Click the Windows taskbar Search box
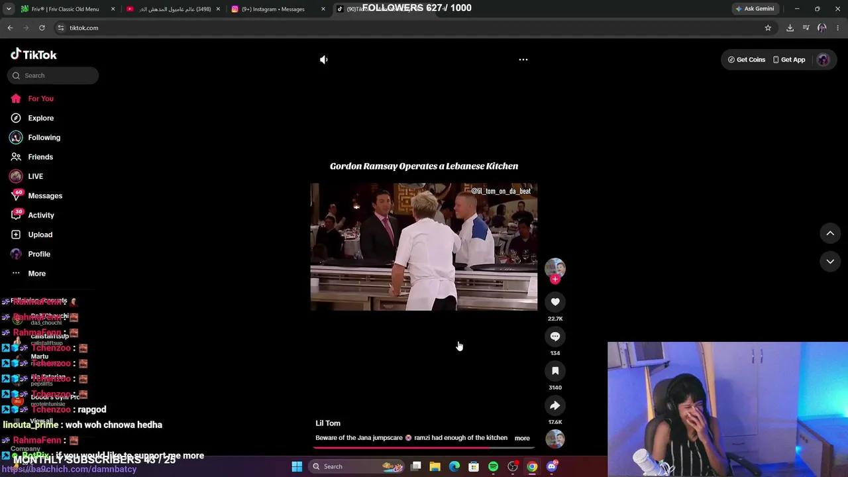Viewport: 848px width, 477px height. click(358, 466)
